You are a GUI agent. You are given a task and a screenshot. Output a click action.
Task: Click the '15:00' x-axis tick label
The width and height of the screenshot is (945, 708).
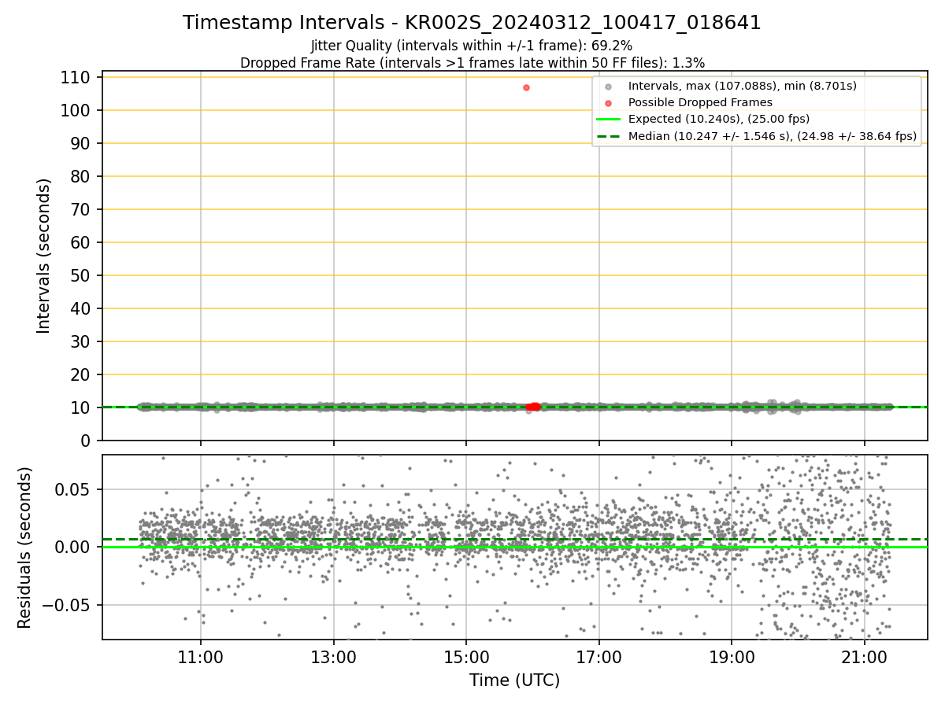[x=466, y=658]
